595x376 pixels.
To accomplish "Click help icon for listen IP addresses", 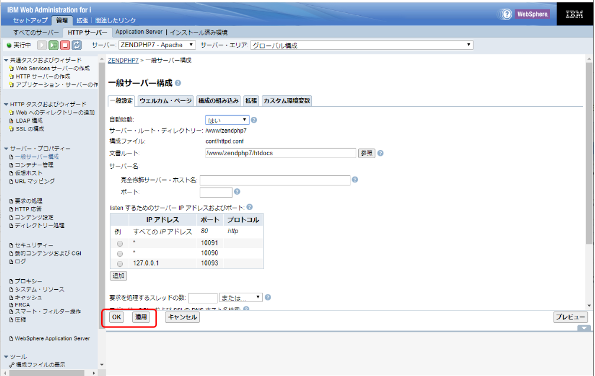I will pos(250,207).
